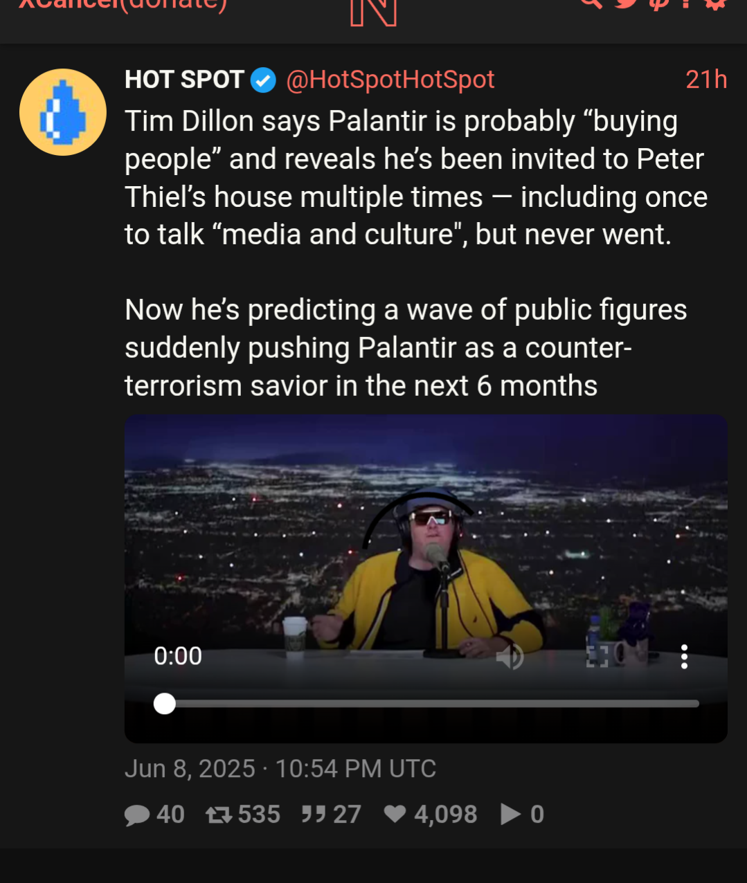Screen dimensions: 747x883
Task: Open the HOT SPOT profile avatar
Action: (x=63, y=112)
